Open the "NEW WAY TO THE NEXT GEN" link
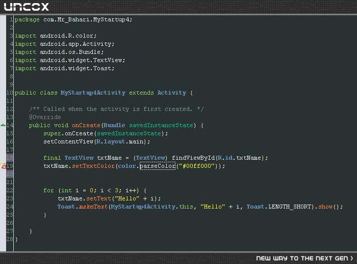 point(304,258)
